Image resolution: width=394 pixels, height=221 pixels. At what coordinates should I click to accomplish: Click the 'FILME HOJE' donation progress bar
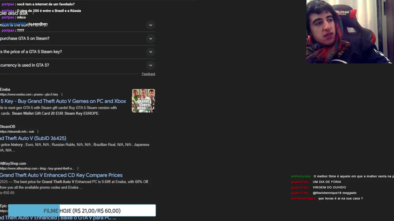pos(82,211)
